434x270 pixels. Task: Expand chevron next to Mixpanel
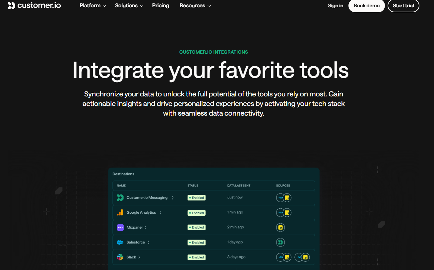[146, 228]
